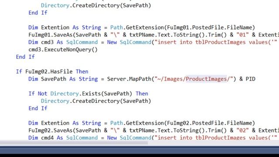Click the cmd4 variable in its Dim declaration
The image size is (279, 157).
[x=47, y=138]
